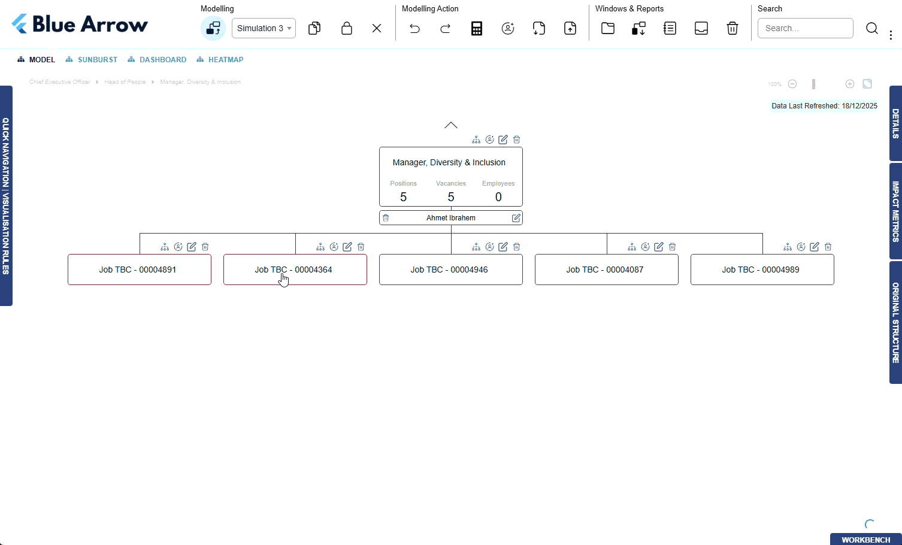Toggle the lock in the Modelling toolbar
The image size is (902, 545).
[347, 28]
